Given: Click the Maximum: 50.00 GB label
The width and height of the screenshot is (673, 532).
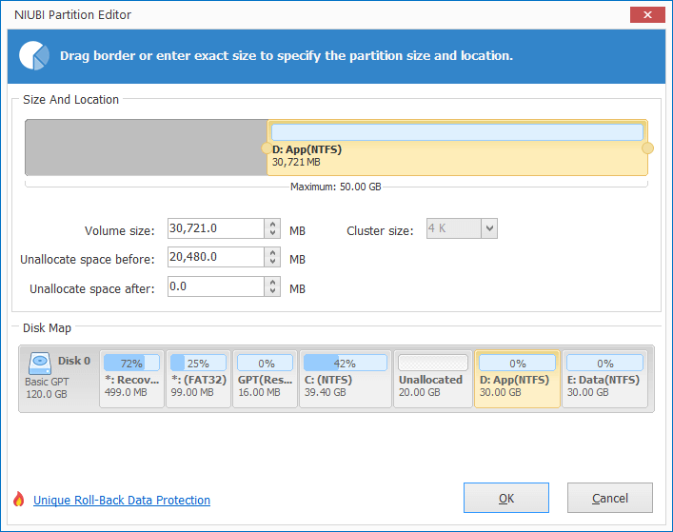Looking at the screenshot, I should click(336, 187).
